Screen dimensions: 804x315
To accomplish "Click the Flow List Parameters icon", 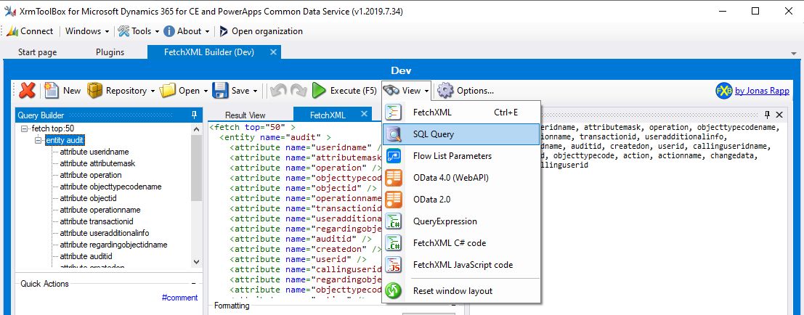I will pyautogui.click(x=394, y=156).
